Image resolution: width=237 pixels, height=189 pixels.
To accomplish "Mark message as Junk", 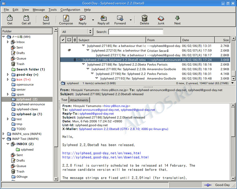I will click(x=161, y=18).
